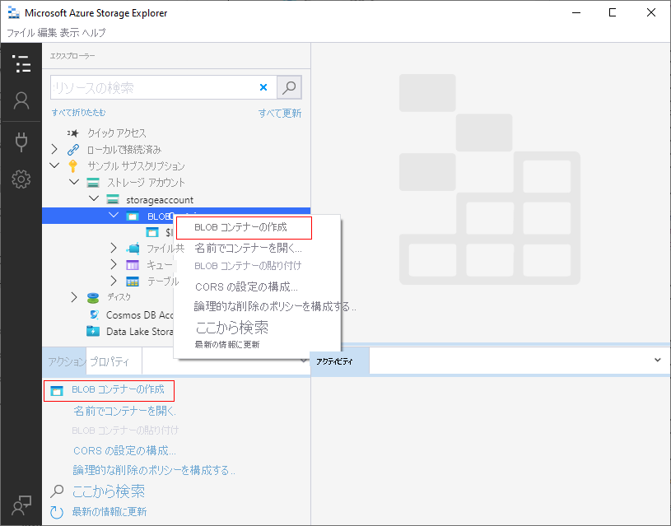Choose 最新の情報に更新 in context menu
Screen dimensions: 671x526
click(227, 345)
